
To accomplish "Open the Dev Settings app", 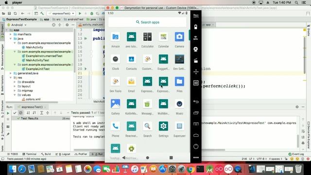I will click(x=179, y=59).
